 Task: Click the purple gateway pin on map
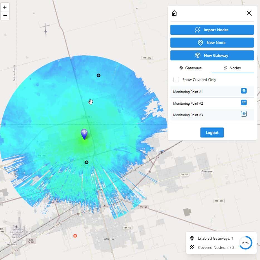click(84, 134)
